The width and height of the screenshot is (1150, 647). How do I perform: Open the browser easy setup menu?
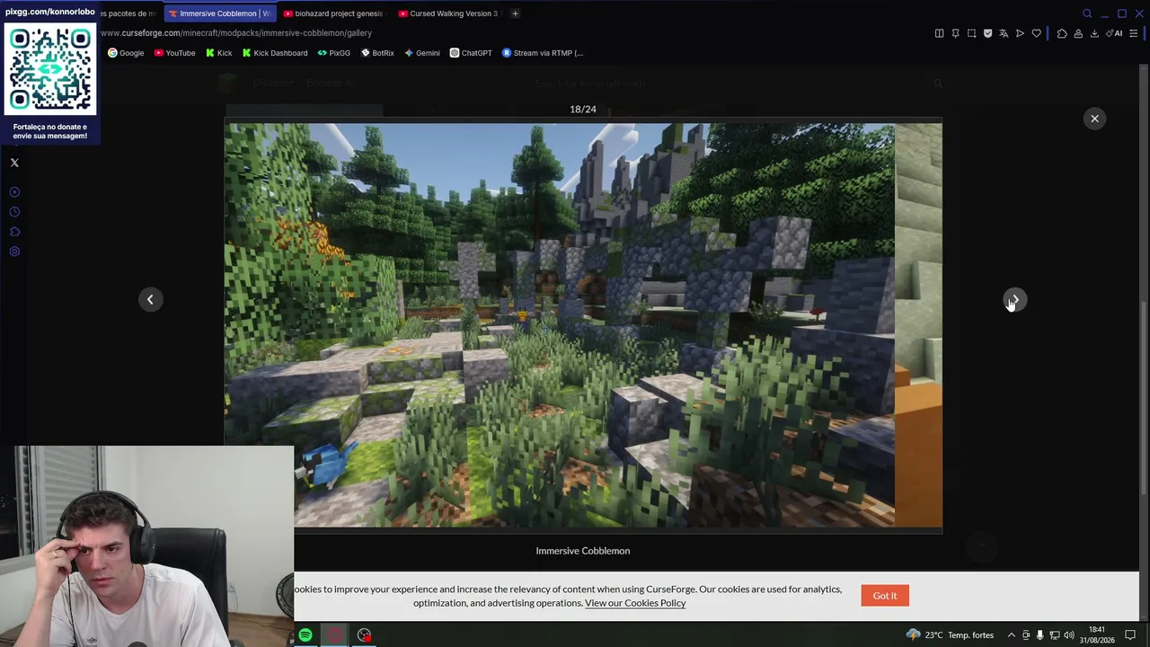coord(1134,33)
